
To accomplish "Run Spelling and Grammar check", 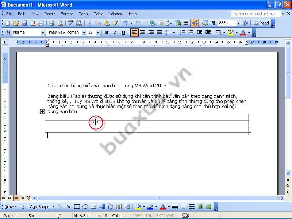I will tap(70, 23).
